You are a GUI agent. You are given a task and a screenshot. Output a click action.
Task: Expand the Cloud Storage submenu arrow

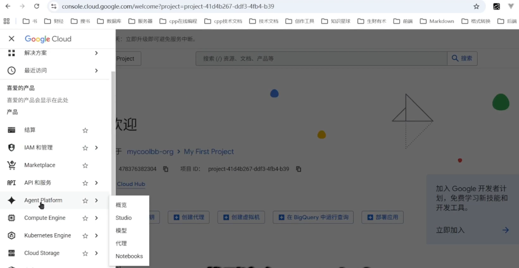[x=96, y=253]
